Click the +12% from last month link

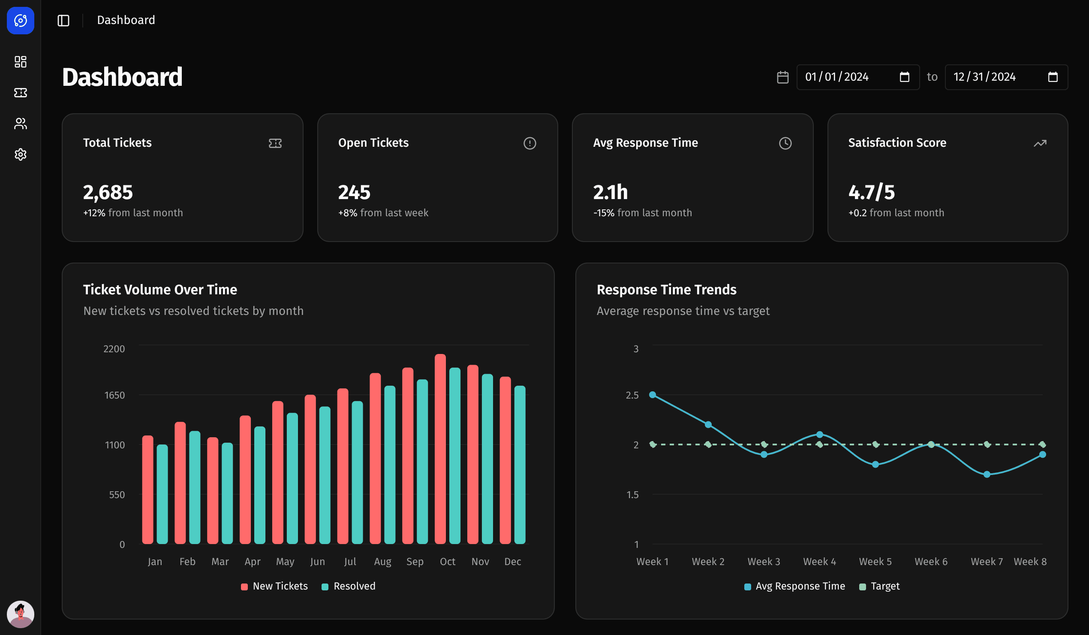[132, 212]
